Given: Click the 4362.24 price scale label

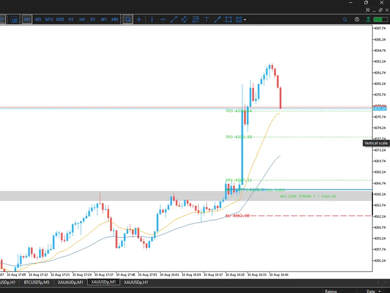Looking at the screenshot, I should point(380,216).
